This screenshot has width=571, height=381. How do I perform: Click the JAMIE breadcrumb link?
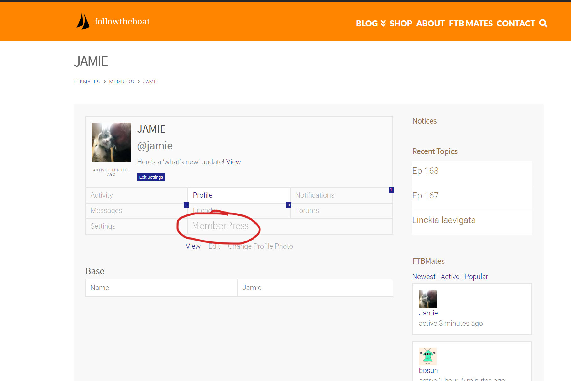151,82
